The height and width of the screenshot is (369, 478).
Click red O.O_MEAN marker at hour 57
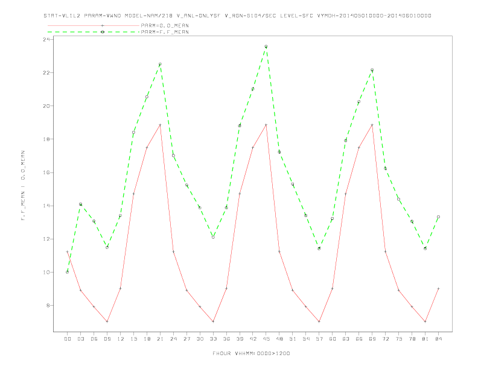(319, 321)
